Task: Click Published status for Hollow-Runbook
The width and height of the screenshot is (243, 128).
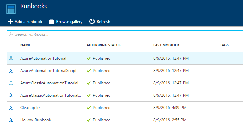Action: (102, 120)
